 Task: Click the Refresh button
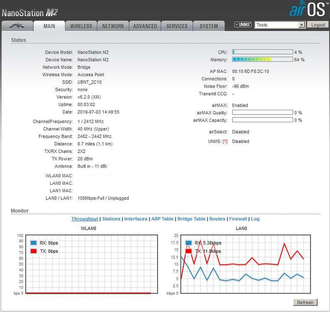point(305,302)
